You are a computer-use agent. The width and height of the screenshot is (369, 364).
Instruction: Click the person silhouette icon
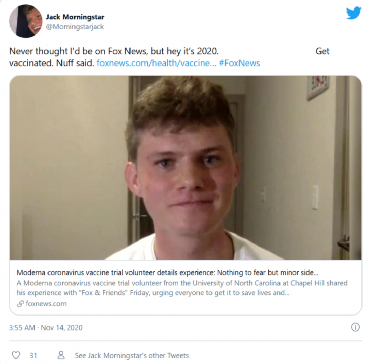click(61, 355)
